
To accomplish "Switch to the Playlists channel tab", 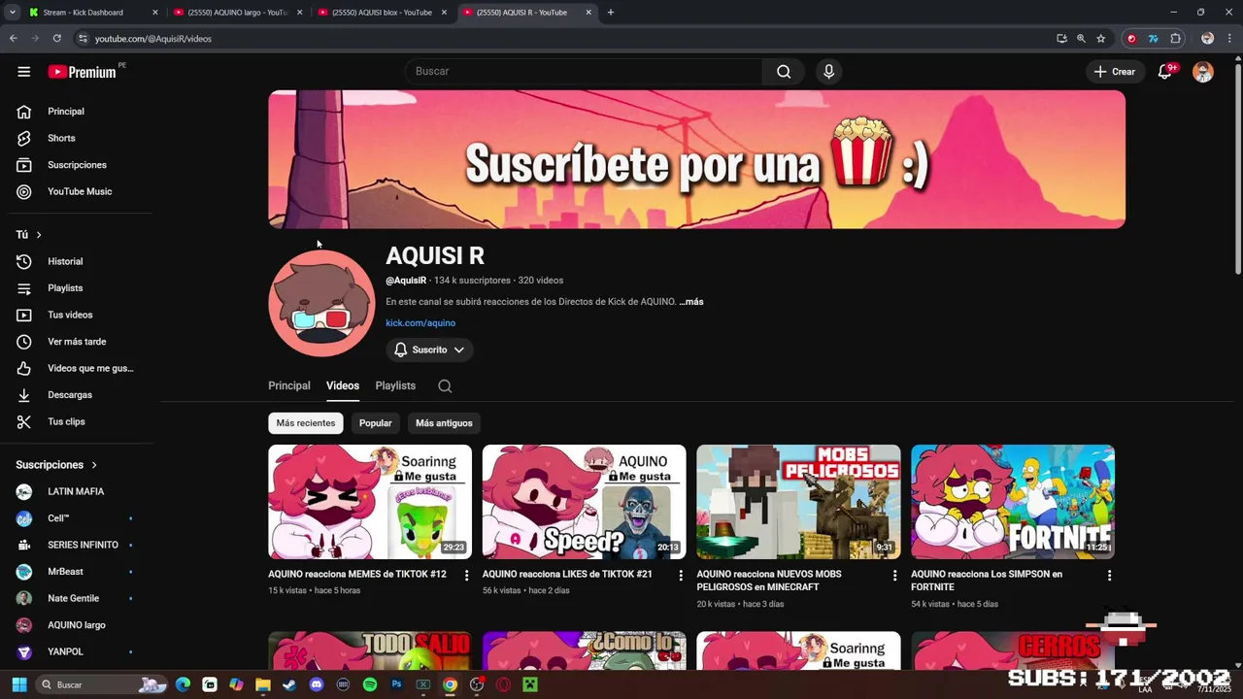I will (395, 386).
